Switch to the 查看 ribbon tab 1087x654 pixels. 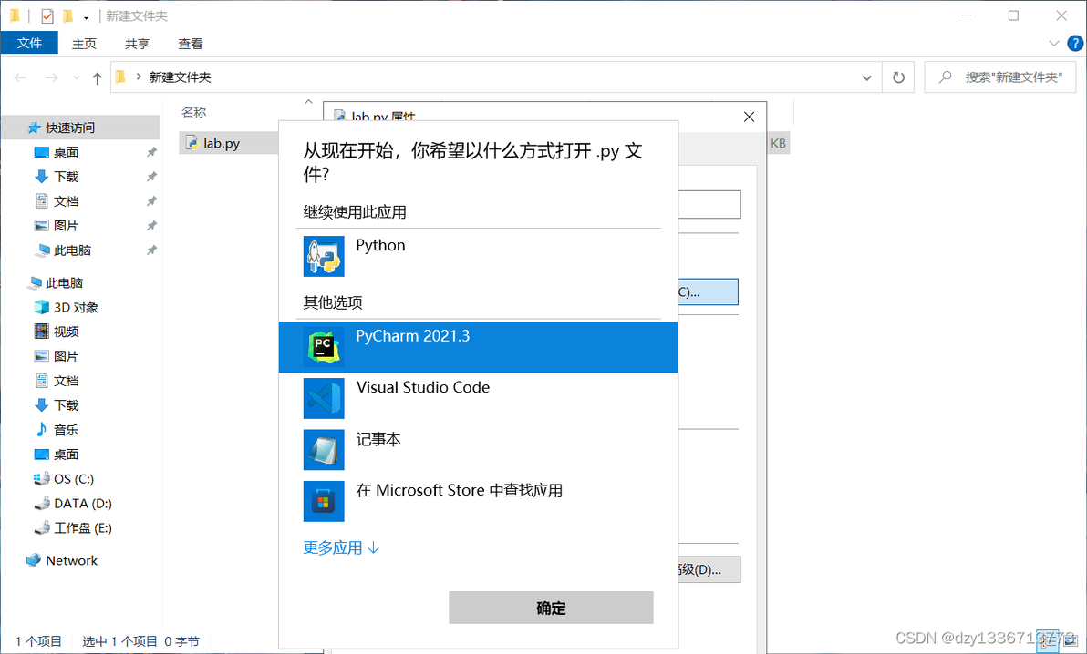pos(190,44)
